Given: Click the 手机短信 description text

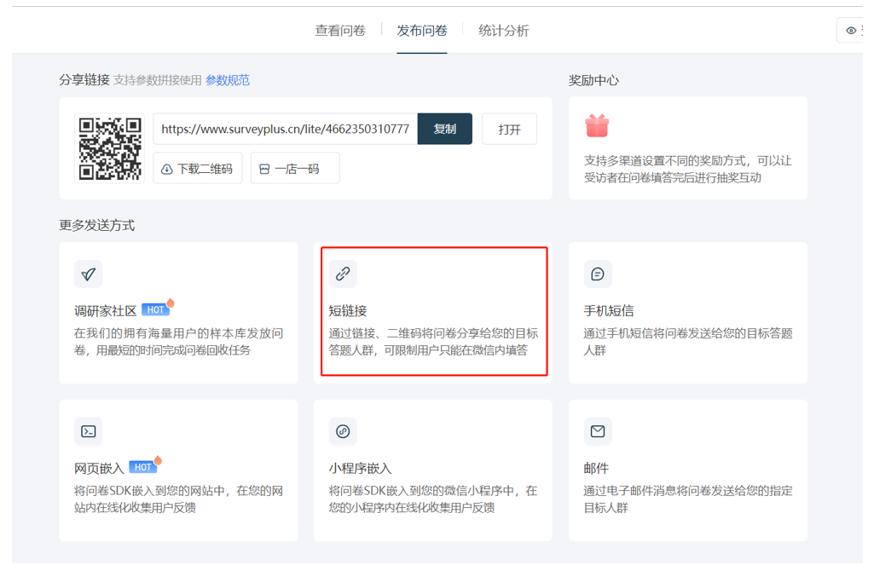Looking at the screenshot, I should point(688,342).
